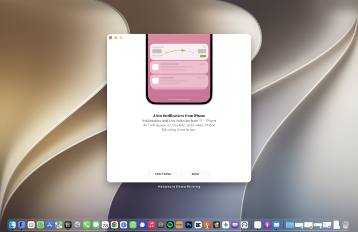Open Mail app in dock

tap(276, 225)
